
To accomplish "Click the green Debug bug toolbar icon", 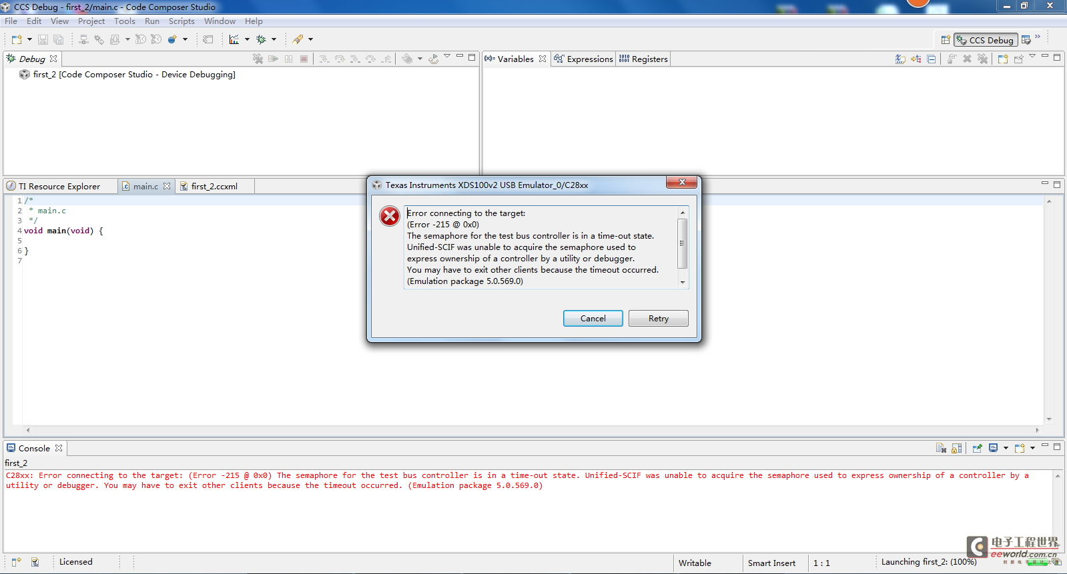I will 261,40.
